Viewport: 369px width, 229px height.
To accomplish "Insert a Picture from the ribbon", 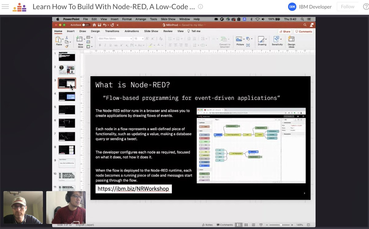I will click(239, 39).
